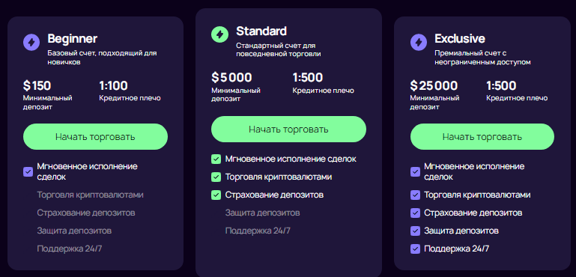
Task: Toggle Standard instant execution green checkbox
Action: click(216, 159)
